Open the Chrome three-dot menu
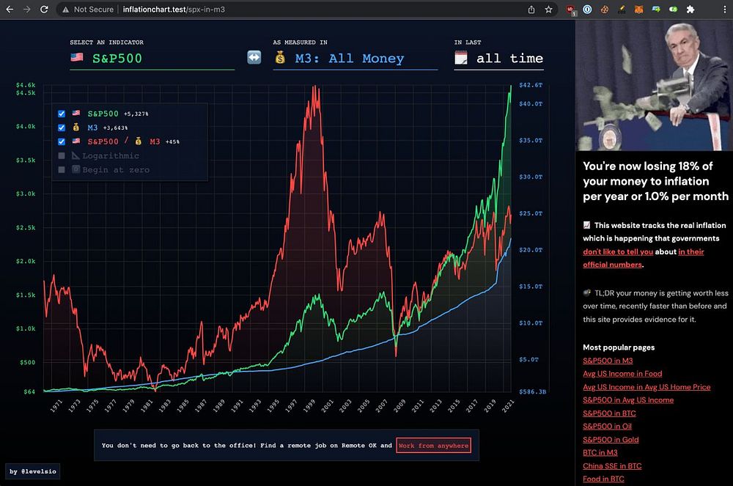 (724, 10)
